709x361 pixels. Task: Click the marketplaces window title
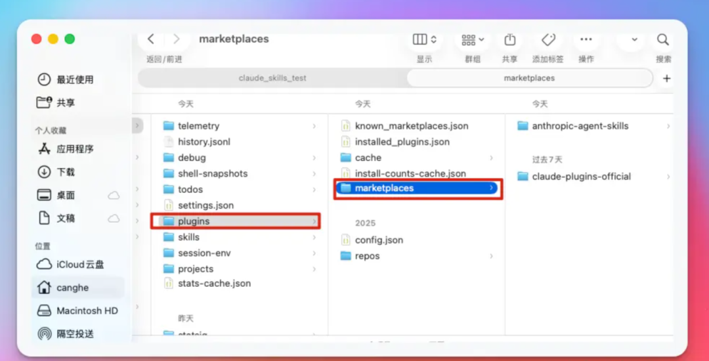click(x=234, y=39)
